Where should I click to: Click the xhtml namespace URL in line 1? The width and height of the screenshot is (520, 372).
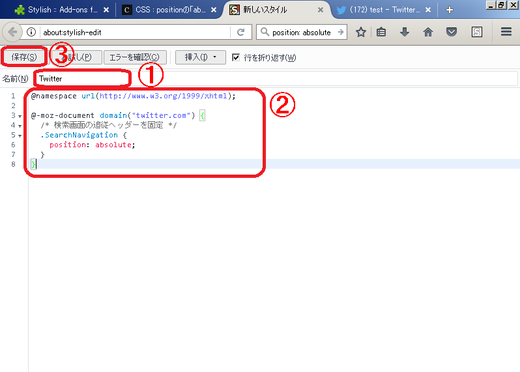(x=164, y=96)
